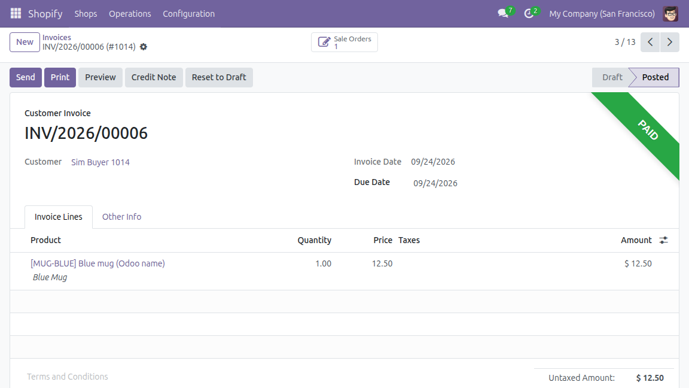Click the Blue Mug line description
Image resolution: width=689 pixels, height=388 pixels.
(50, 278)
